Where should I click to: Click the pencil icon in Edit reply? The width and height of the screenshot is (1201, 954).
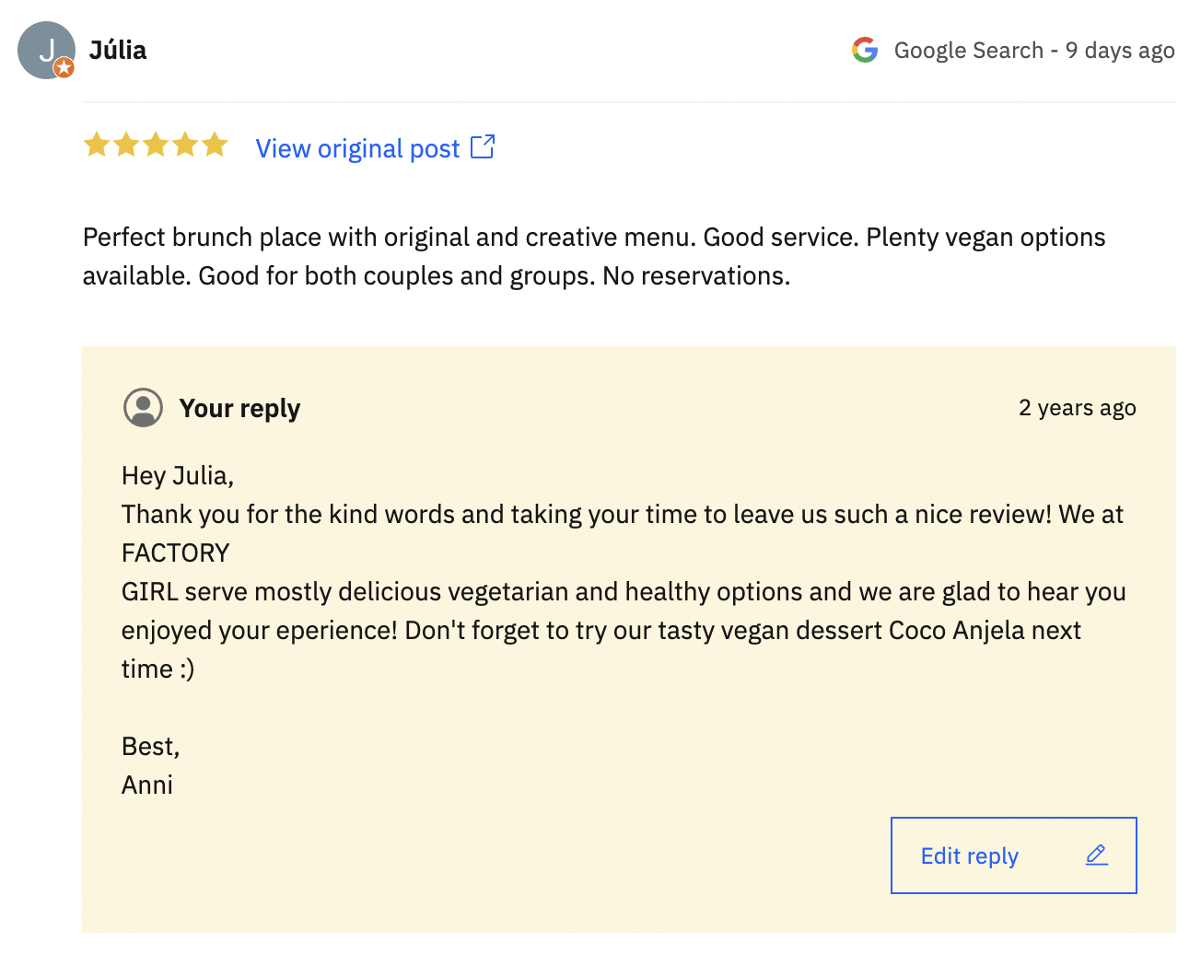(x=1096, y=855)
